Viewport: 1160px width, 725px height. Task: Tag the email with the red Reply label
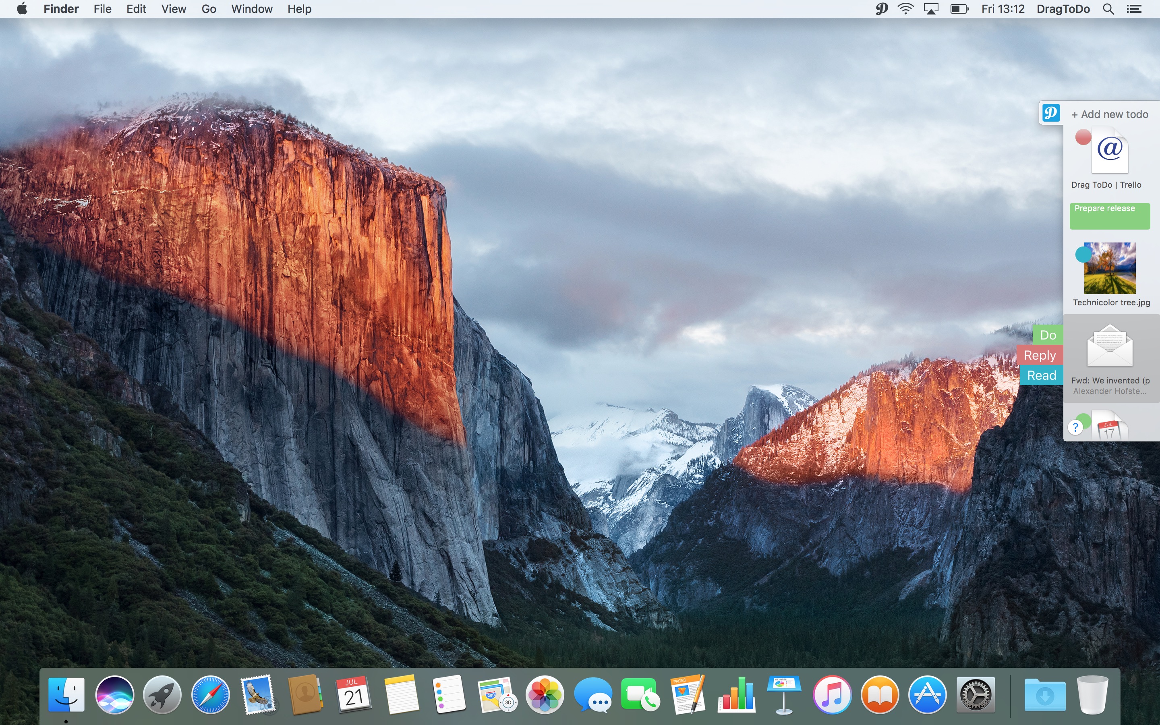(x=1040, y=355)
